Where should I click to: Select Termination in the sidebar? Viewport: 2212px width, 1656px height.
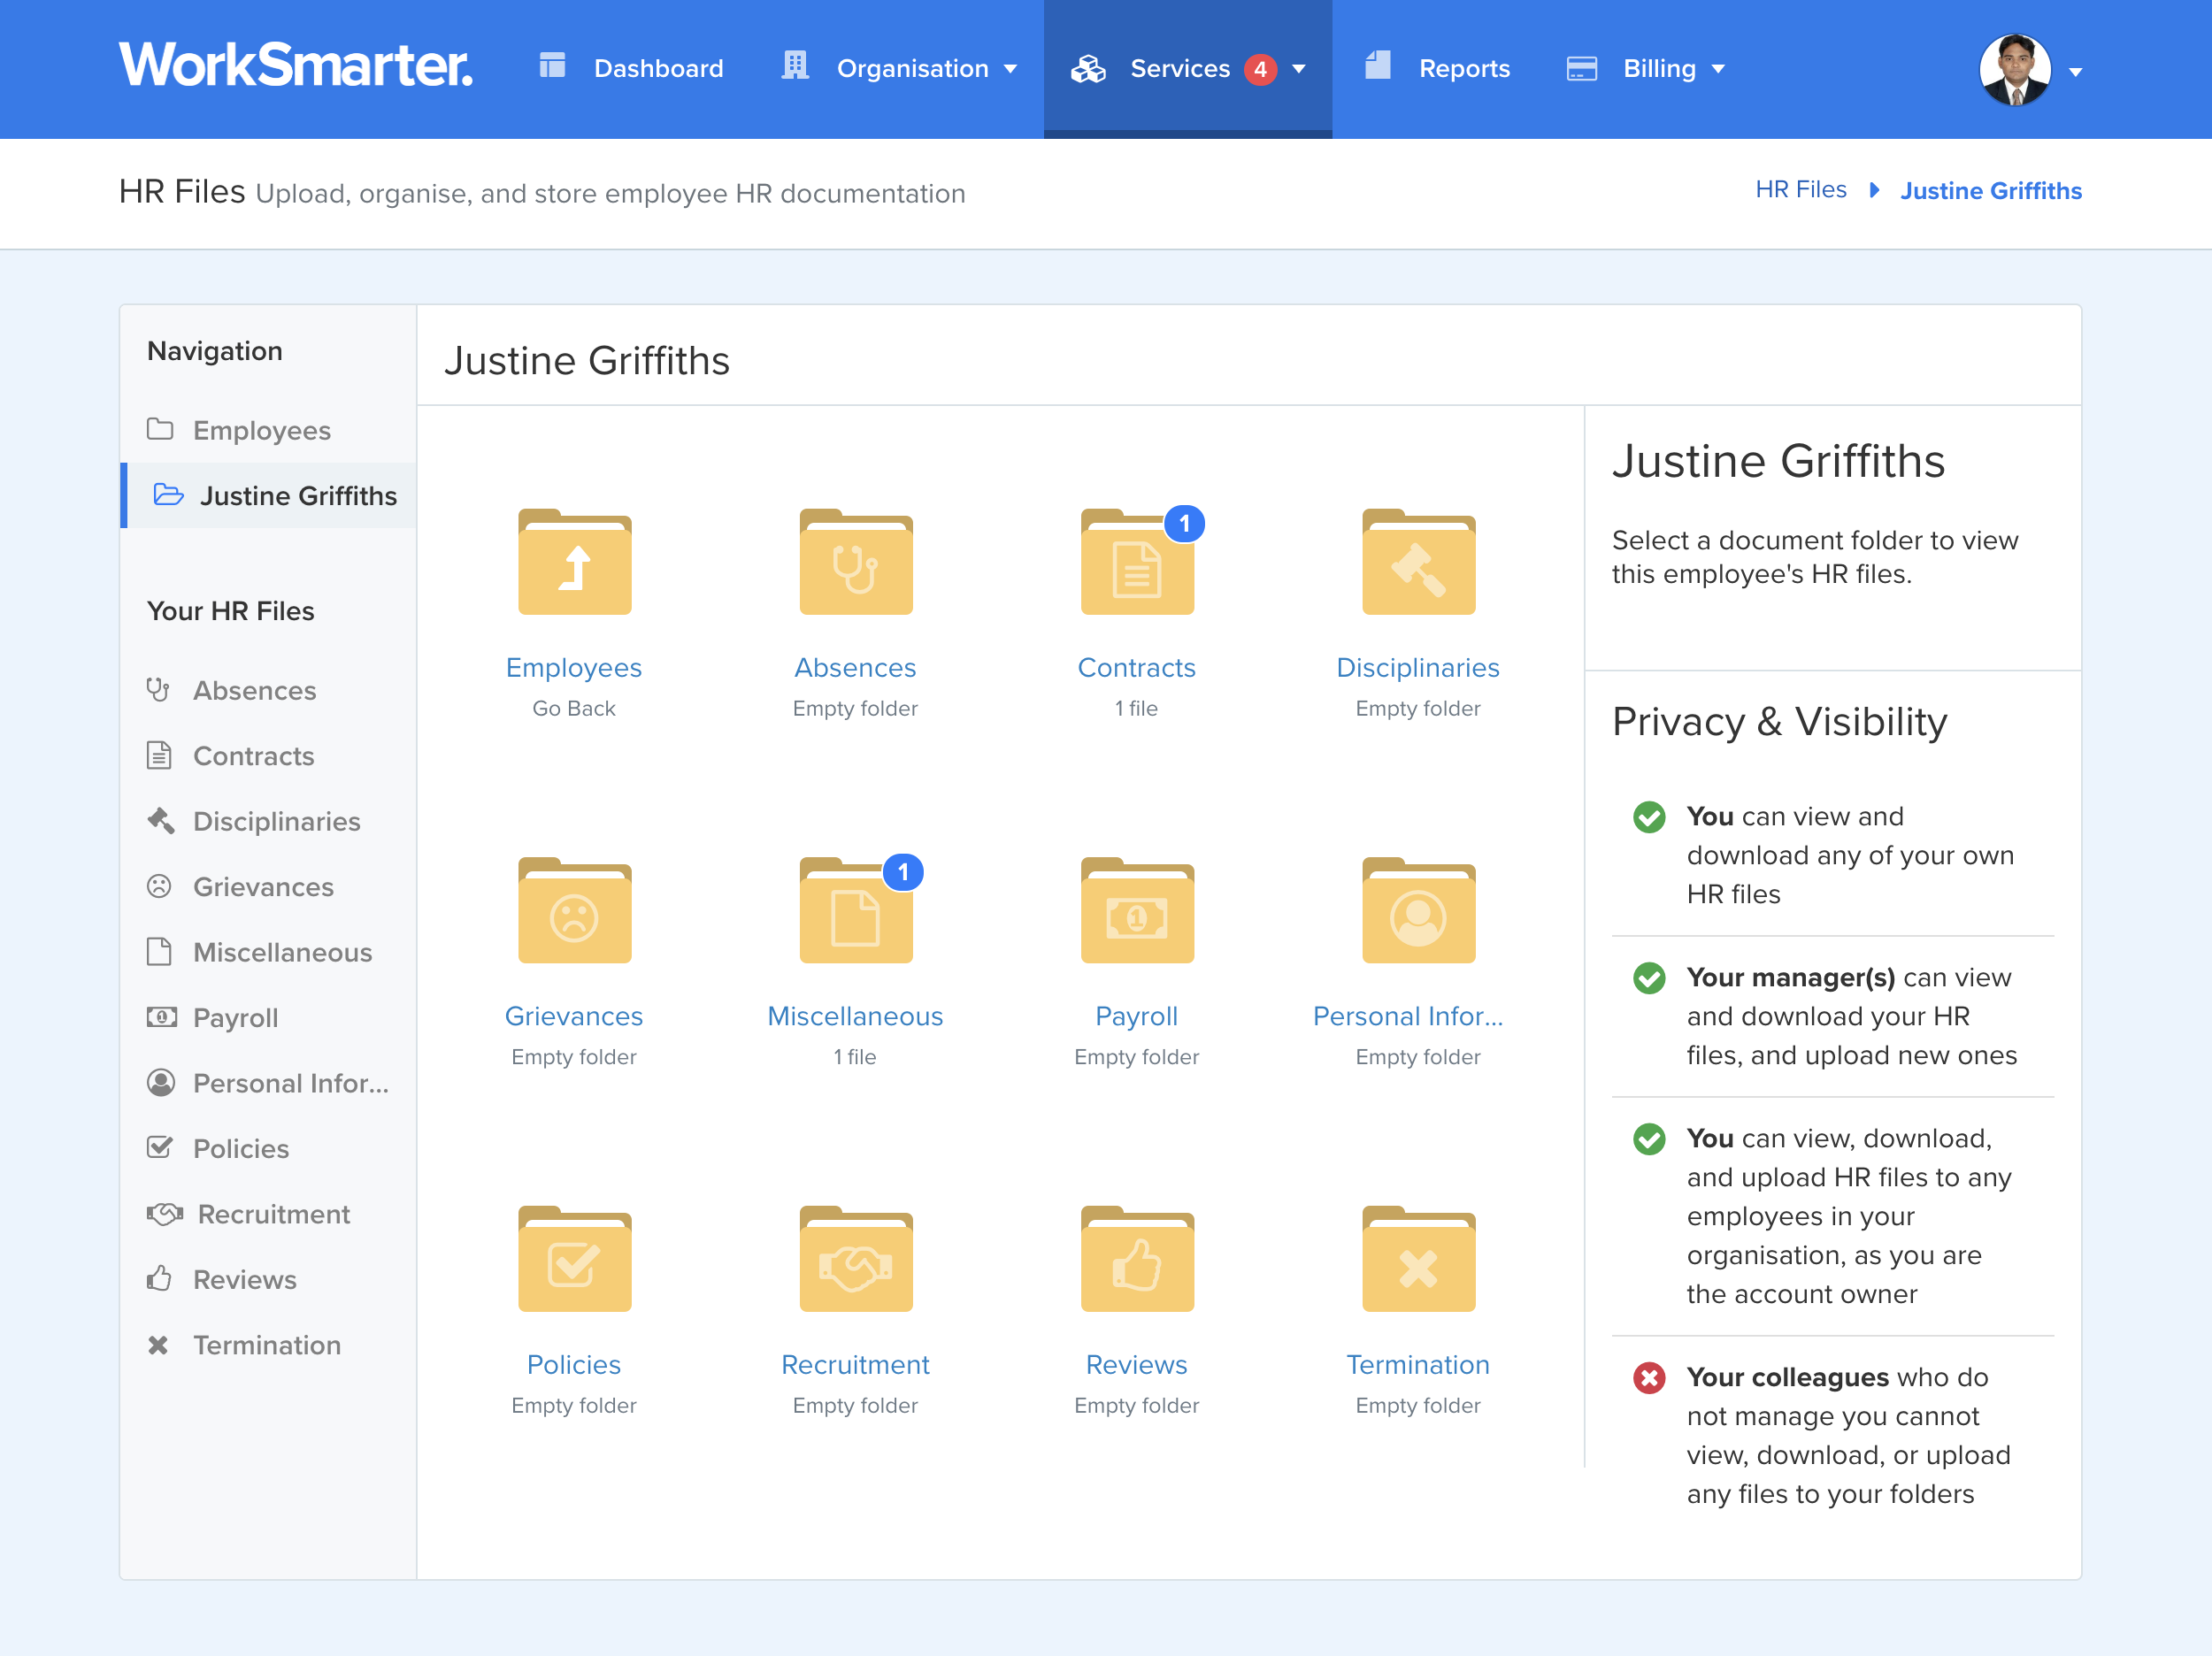[266, 1345]
